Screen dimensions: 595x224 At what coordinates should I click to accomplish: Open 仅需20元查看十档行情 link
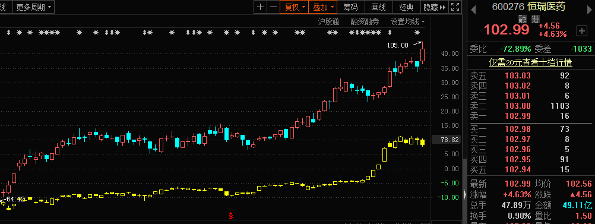[x=530, y=62]
